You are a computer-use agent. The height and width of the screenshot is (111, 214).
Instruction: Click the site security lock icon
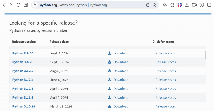point(35,5)
